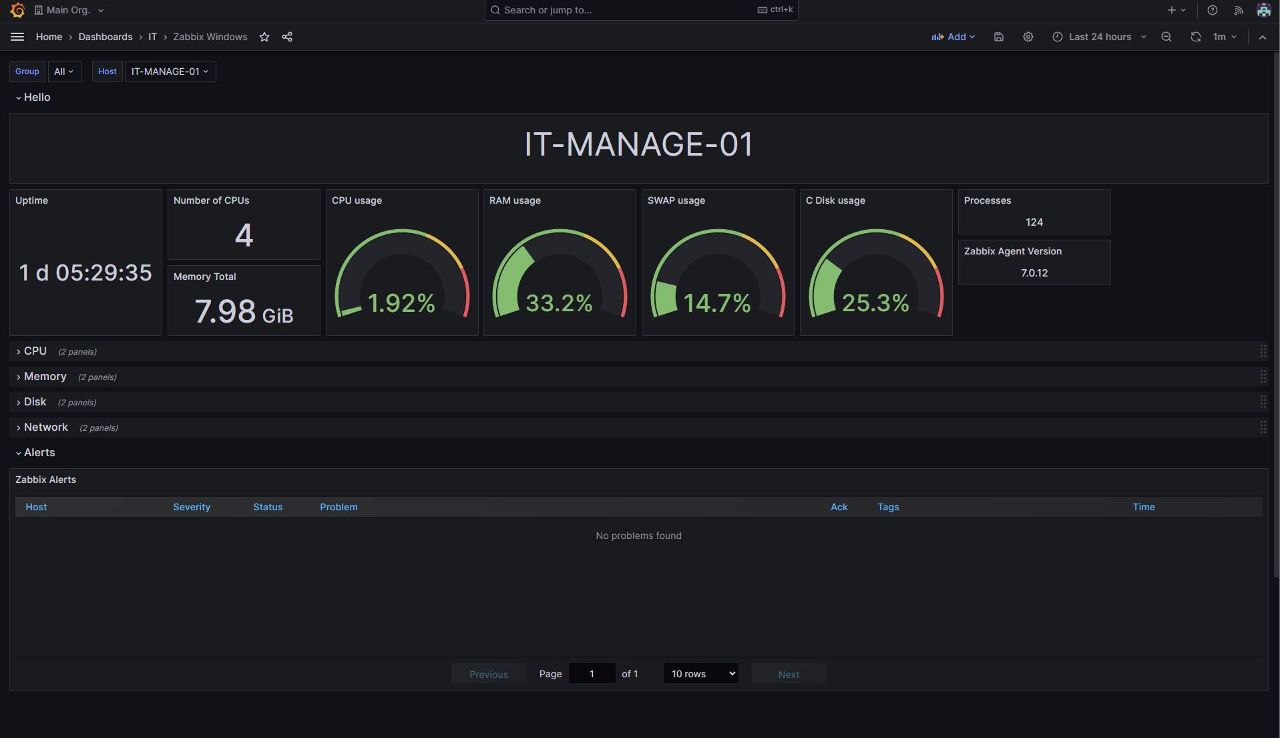Sort alerts by Host column
1280x738 pixels.
pyautogui.click(x=36, y=507)
